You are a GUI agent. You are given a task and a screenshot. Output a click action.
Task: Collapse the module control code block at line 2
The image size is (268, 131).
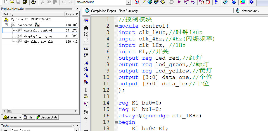click(x=117, y=26)
